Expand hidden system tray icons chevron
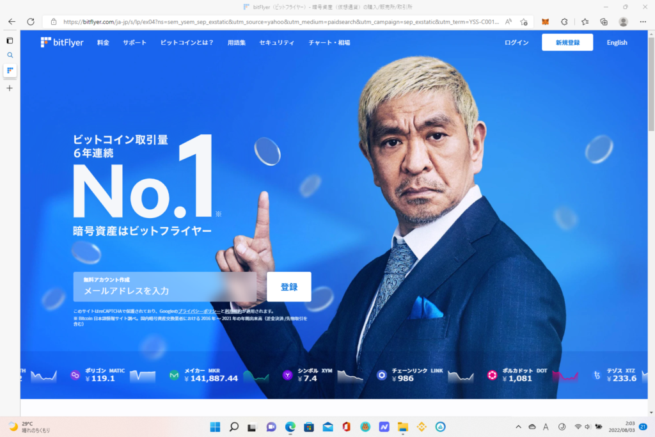655x437 pixels. pyautogui.click(x=518, y=427)
